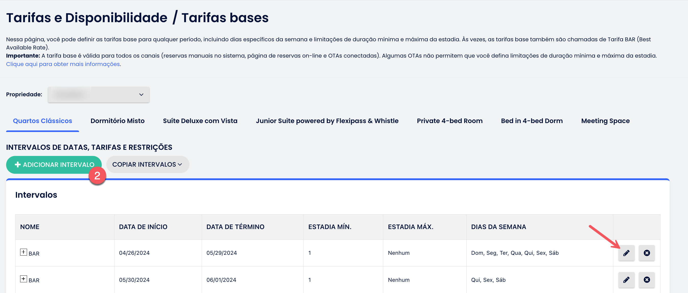Edit the BAR interval starting 05/30/2024
The image size is (688, 293).
point(626,280)
